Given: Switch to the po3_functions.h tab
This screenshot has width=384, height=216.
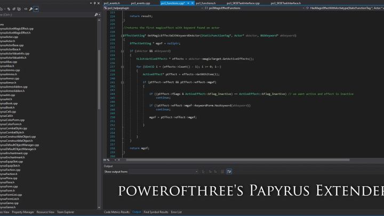Looking at the screenshot, I should pyautogui.click(x=206, y=3).
